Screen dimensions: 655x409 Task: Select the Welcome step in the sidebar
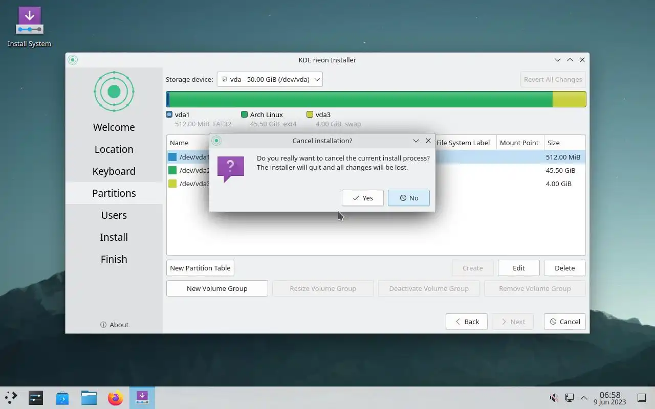pos(114,127)
